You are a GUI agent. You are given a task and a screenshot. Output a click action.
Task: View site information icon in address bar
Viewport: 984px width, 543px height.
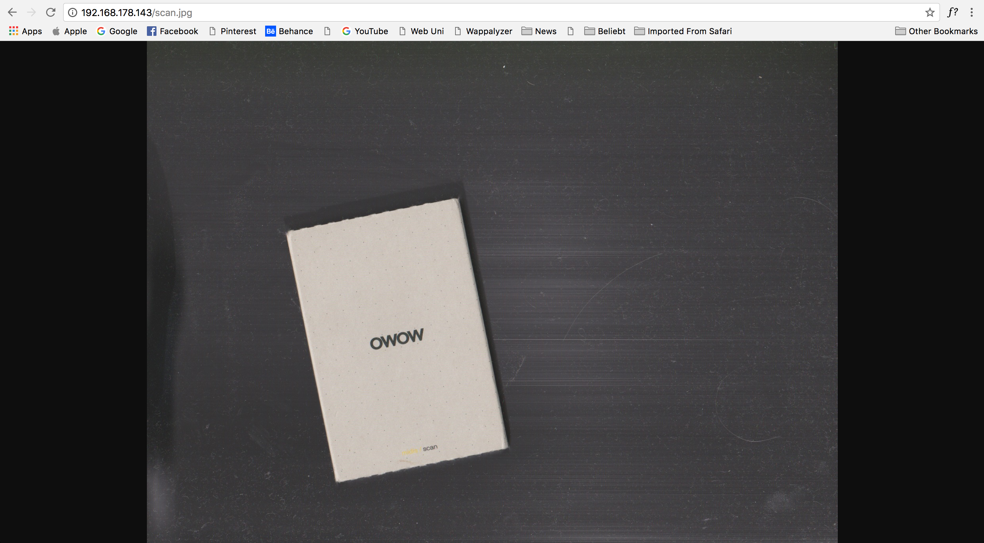[72, 13]
